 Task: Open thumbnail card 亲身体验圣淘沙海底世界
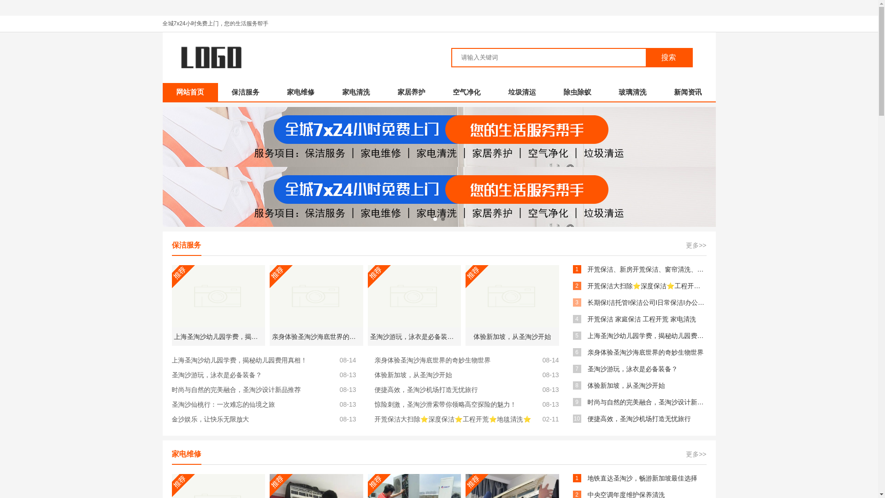point(316,305)
